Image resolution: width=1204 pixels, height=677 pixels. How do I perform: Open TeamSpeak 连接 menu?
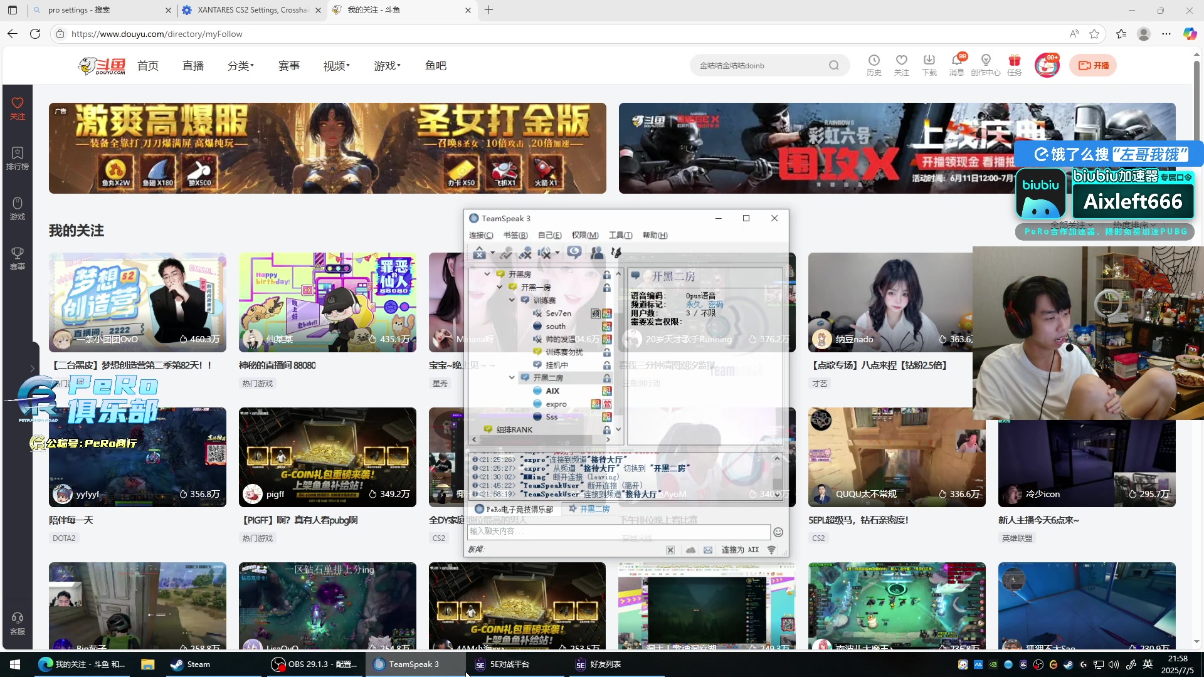(x=481, y=235)
